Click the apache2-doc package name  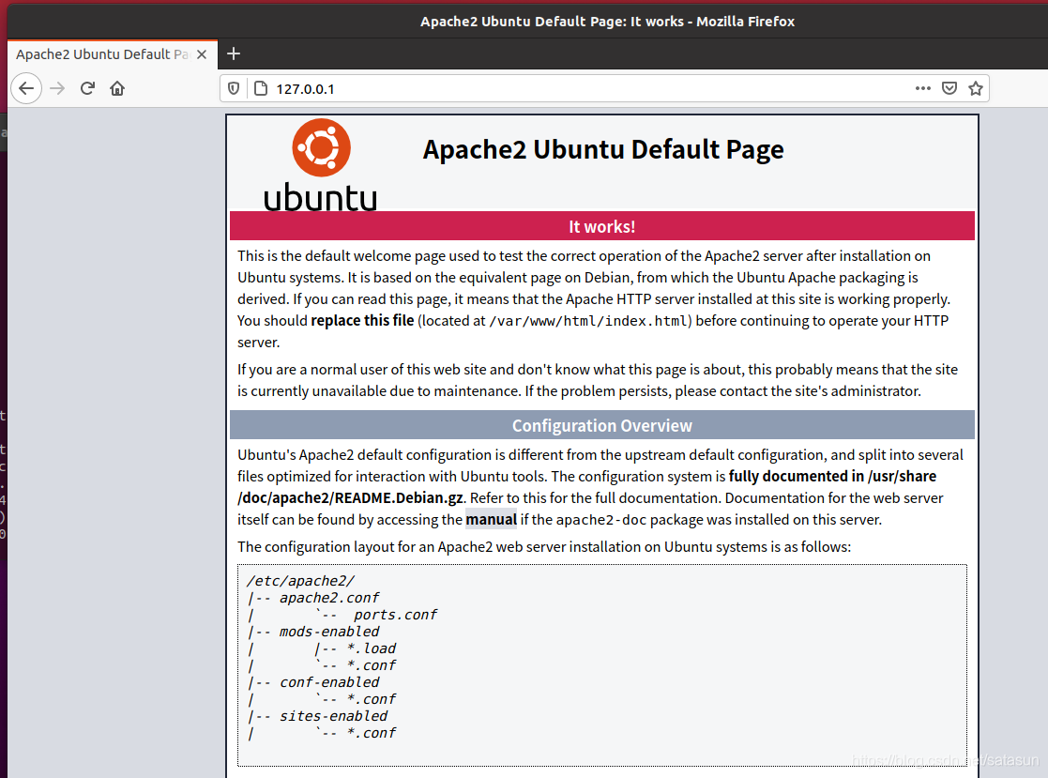(601, 519)
